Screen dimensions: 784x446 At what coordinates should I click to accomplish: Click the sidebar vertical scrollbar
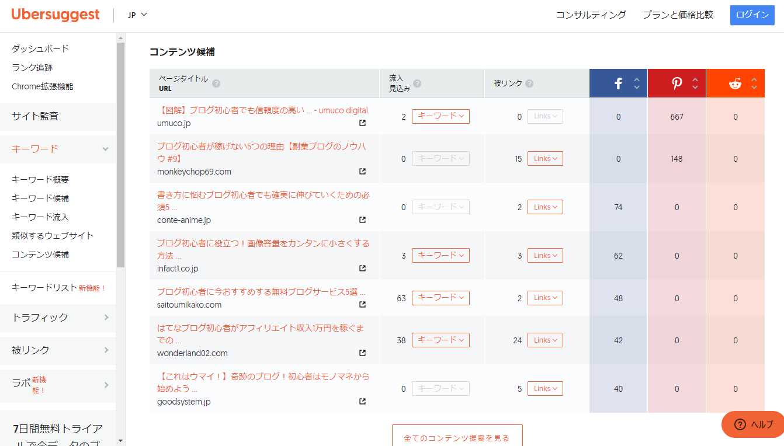point(120,155)
